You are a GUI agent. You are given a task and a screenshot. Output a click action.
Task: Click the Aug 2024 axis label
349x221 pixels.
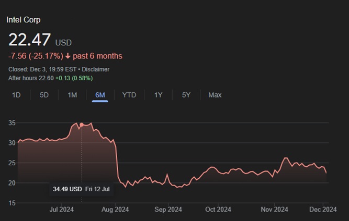tap(115, 210)
